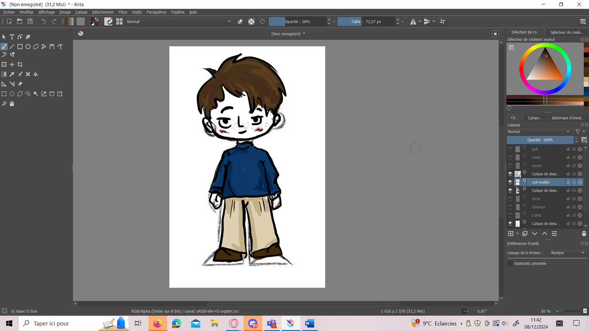Expand the Lissage de la brosse dropdown
This screenshot has width=589, height=331.
click(567, 253)
